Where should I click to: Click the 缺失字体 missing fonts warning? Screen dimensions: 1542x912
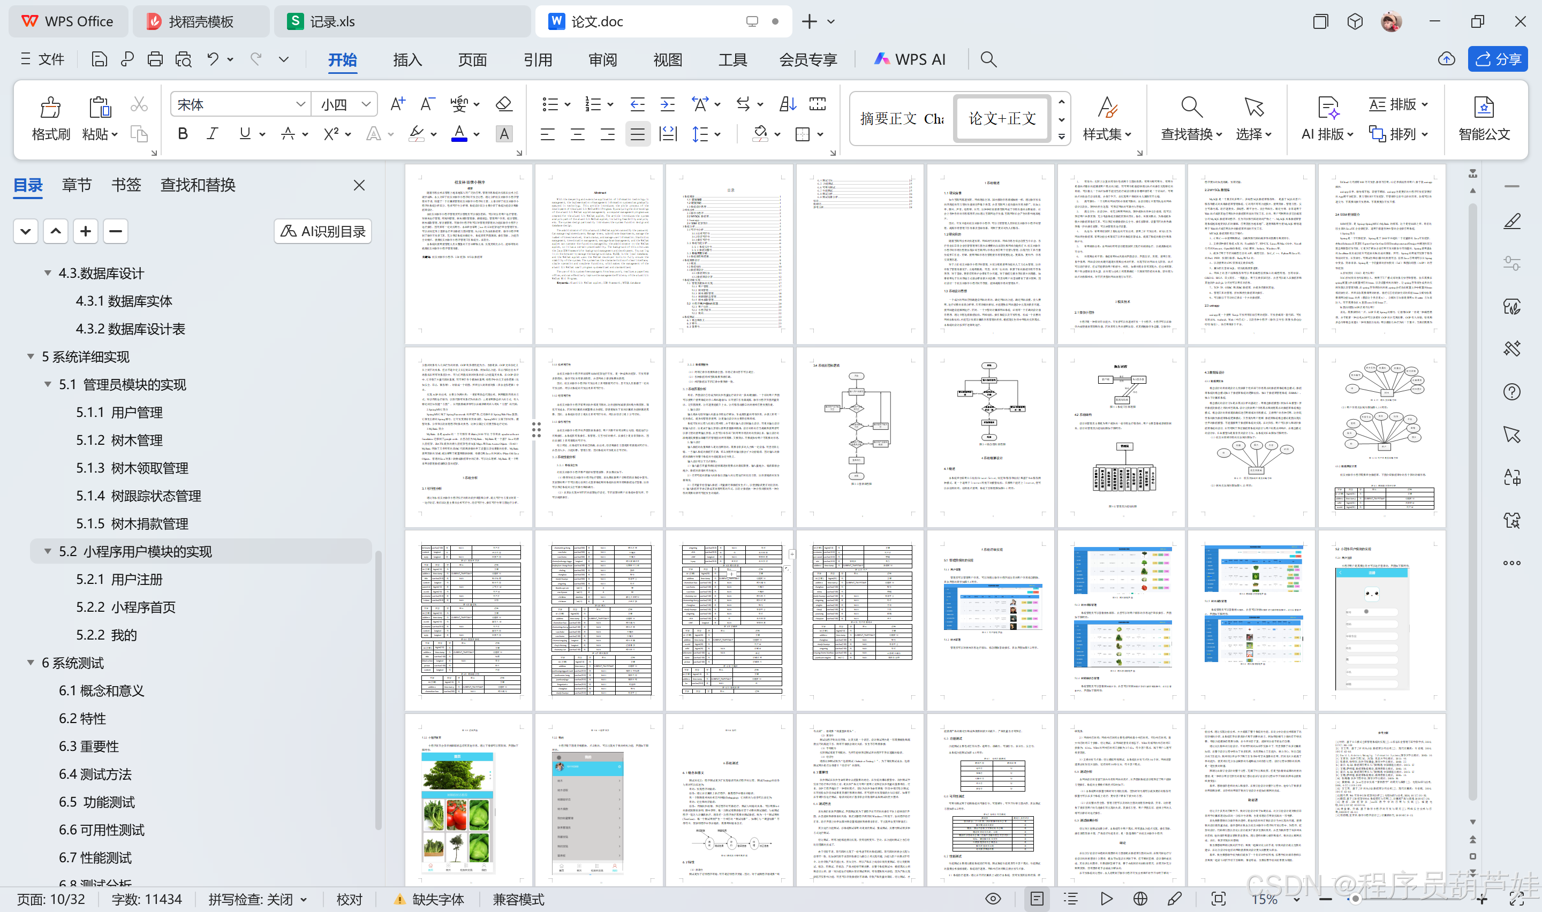point(429,900)
